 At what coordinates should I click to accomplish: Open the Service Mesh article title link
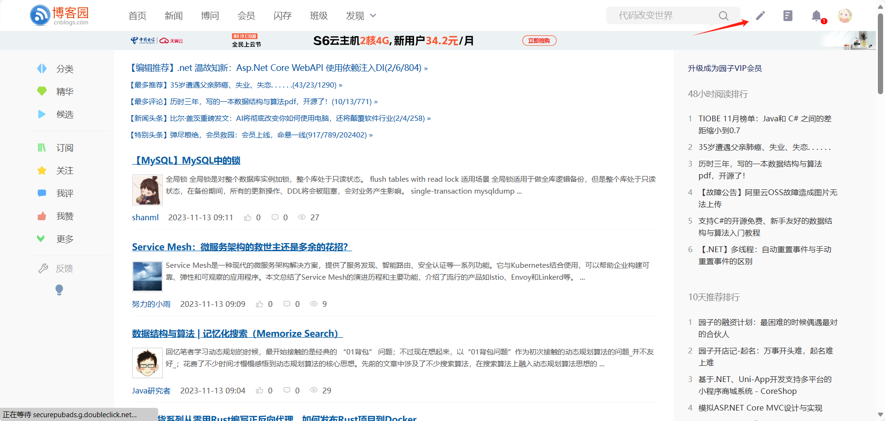pyautogui.click(x=241, y=247)
